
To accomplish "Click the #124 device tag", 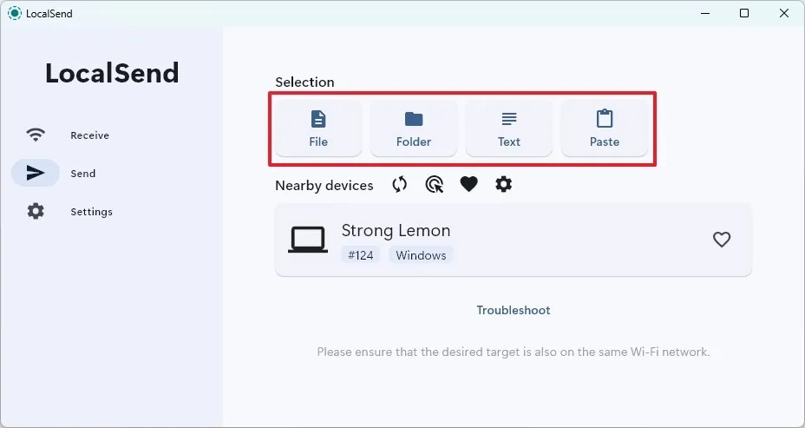I will (x=360, y=255).
